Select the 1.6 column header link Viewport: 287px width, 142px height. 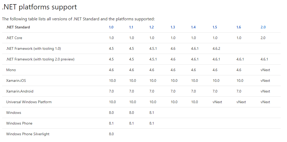coord(238,27)
